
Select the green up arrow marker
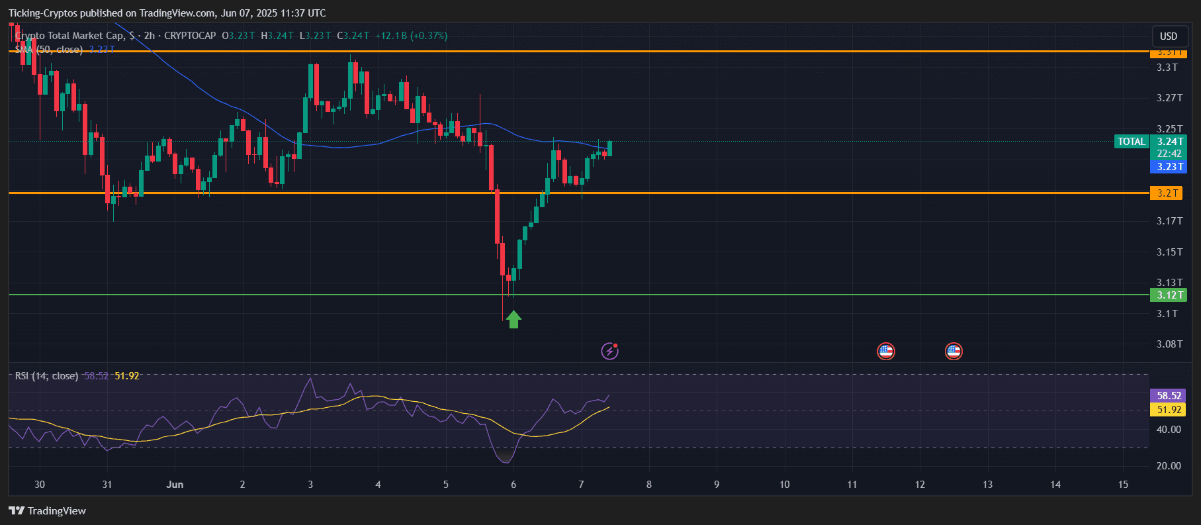513,319
